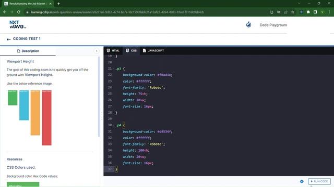
Task: Click the site security lock icon
Action: (x=27, y=12)
